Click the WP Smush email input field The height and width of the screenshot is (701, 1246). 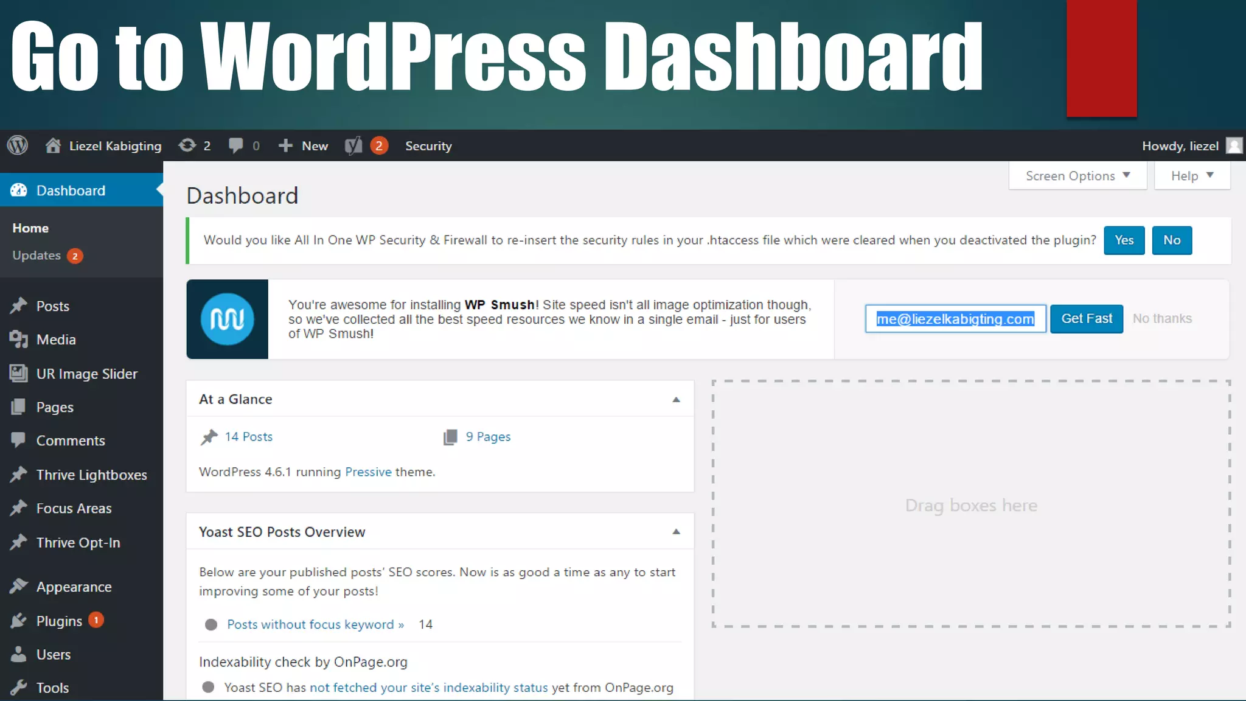[x=955, y=319]
